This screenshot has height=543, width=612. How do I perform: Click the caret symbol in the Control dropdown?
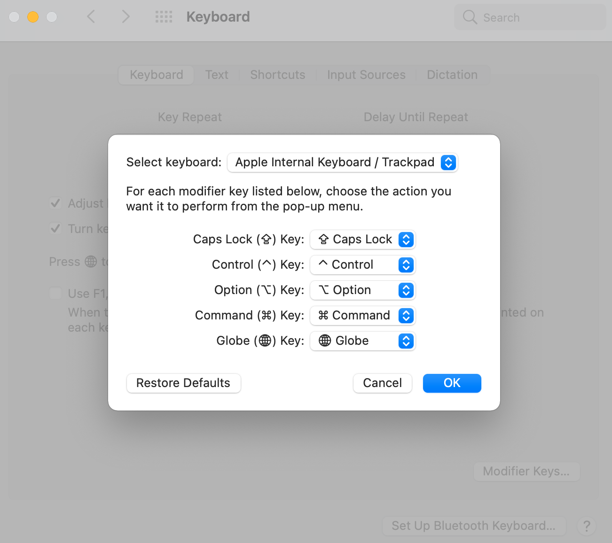coord(323,263)
